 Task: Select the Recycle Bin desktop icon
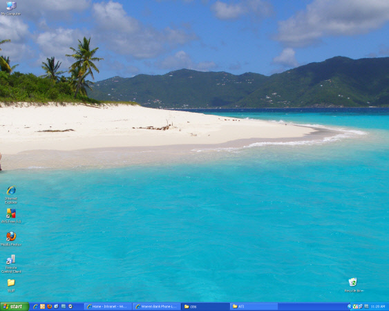tap(354, 285)
